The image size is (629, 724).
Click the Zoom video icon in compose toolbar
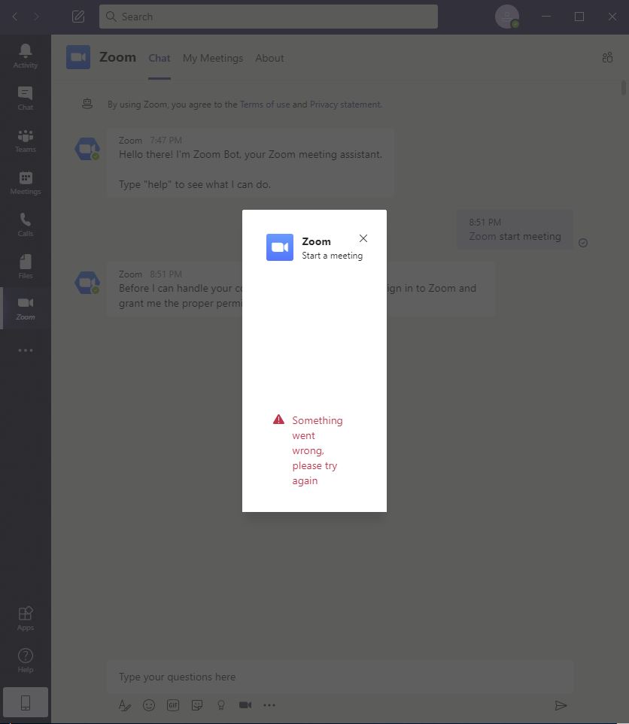(x=245, y=705)
